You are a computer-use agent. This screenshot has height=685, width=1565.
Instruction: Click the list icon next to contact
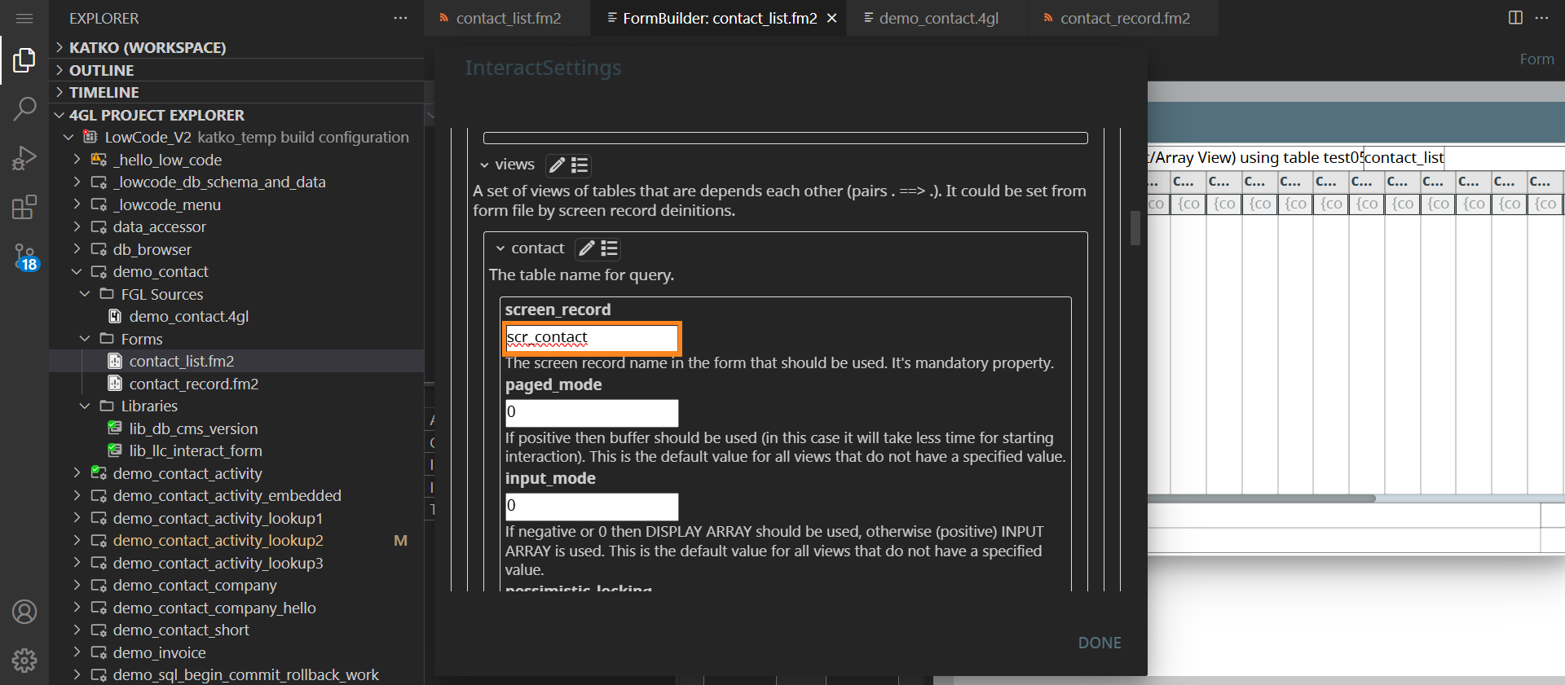tap(610, 248)
